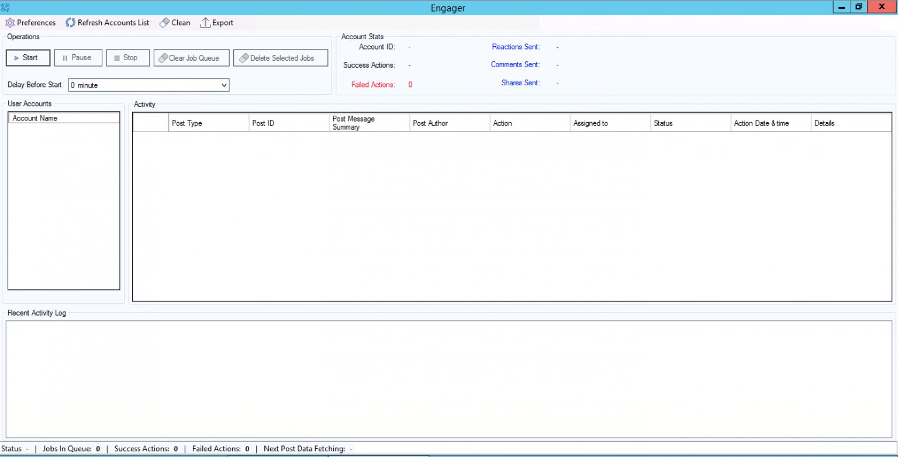Minimize the Engager window
898x457 pixels.
click(841, 7)
